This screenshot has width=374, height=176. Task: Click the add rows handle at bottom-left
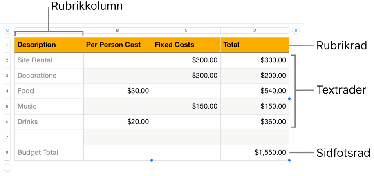tap(7, 167)
